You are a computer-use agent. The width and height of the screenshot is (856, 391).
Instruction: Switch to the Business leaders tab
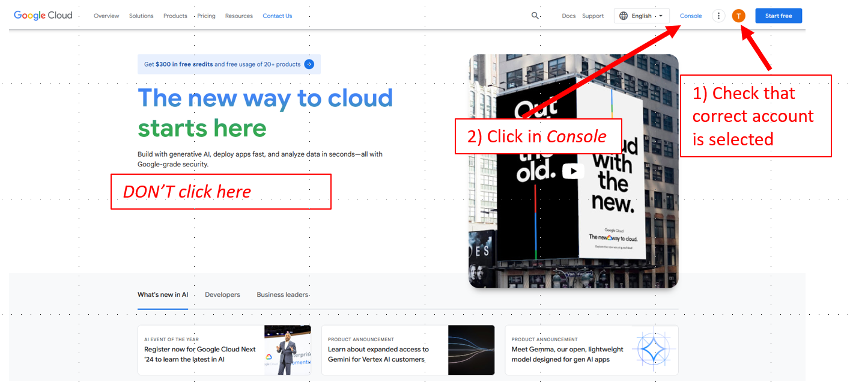[282, 295]
